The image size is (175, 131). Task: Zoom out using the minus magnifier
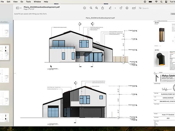(x=91, y=8)
